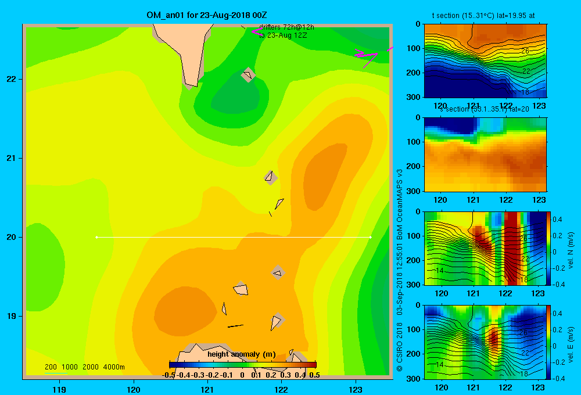Open the salinity section plot
The height and width of the screenshot is (395, 581).
click(x=485, y=155)
